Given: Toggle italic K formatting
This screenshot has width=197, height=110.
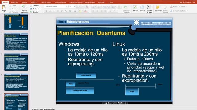Looking at the screenshot, I should [x=50, y=11].
